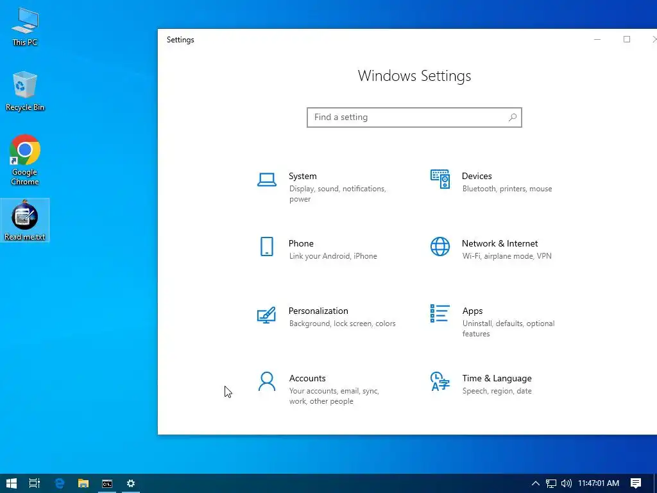Minimize the Settings window
The height and width of the screenshot is (493, 657).
pos(597,39)
